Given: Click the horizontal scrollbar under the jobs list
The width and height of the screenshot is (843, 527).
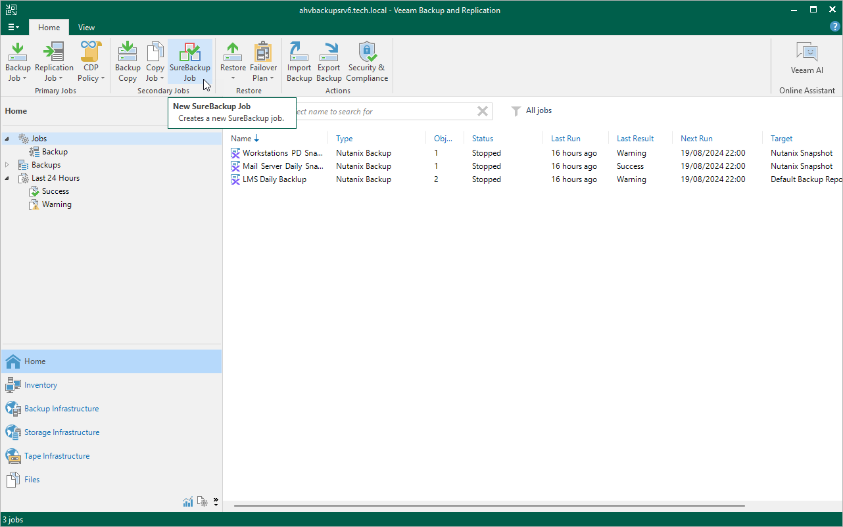Looking at the screenshot, I should pyautogui.click(x=489, y=506).
